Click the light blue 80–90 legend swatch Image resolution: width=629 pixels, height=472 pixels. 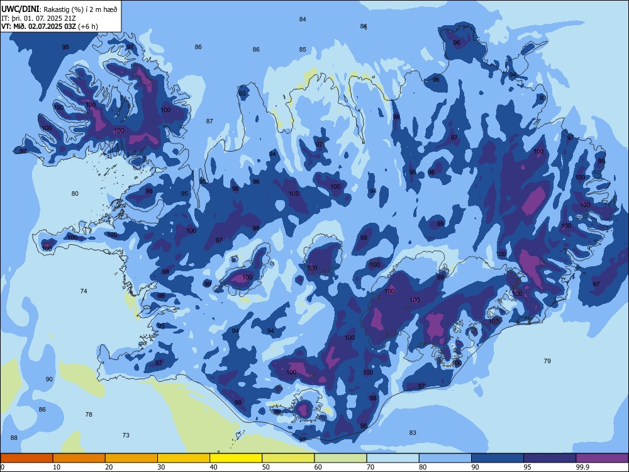445,458
